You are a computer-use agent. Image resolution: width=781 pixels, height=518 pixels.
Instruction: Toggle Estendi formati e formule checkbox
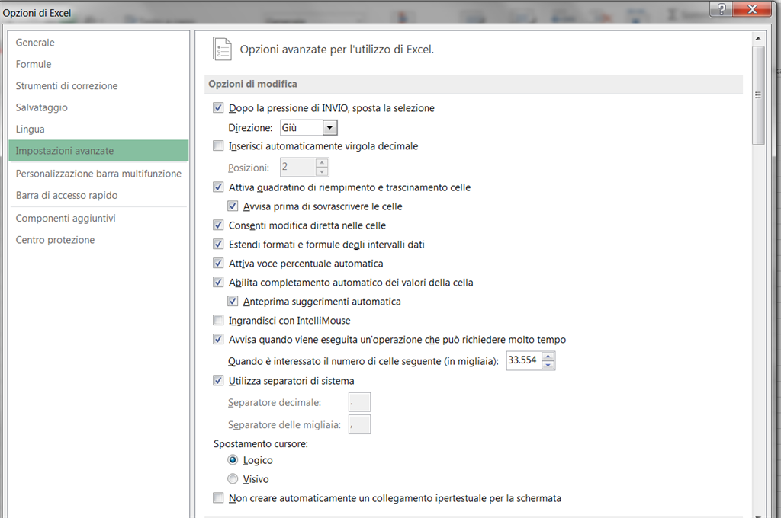[x=218, y=244]
